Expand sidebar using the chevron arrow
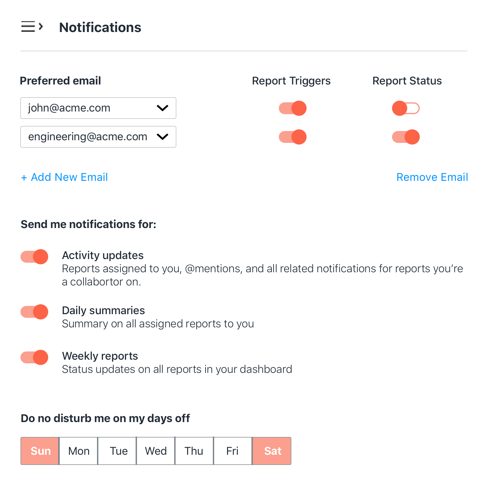This screenshot has height=495, width=495. 41,26
